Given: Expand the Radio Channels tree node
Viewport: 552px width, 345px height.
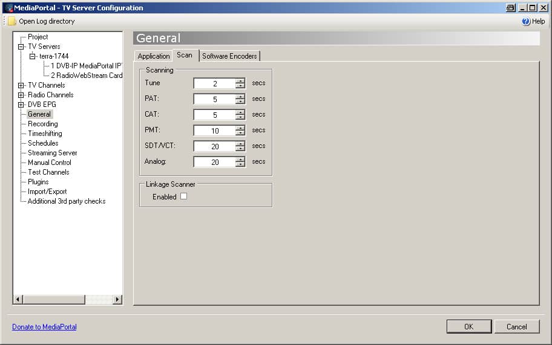Looking at the screenshot, I should [21, 95].
